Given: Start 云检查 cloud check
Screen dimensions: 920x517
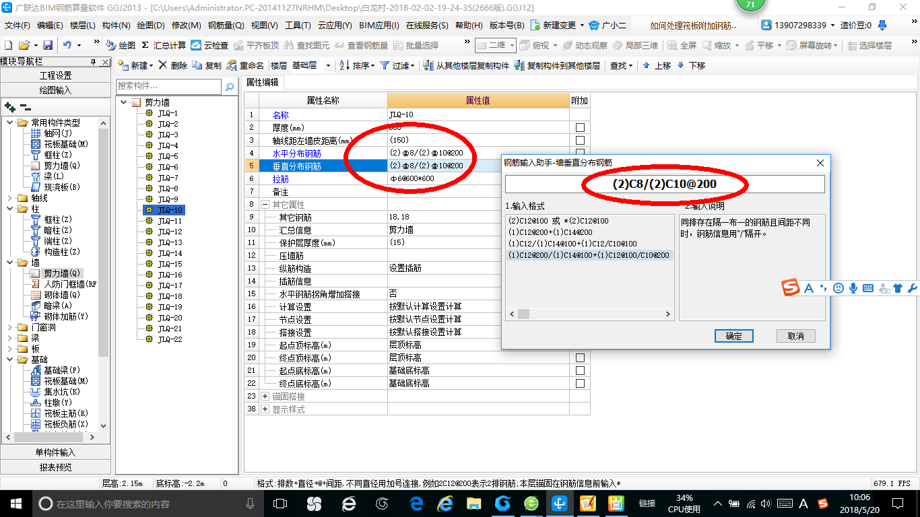Looking at the screenshot, I should pos(209,45).
